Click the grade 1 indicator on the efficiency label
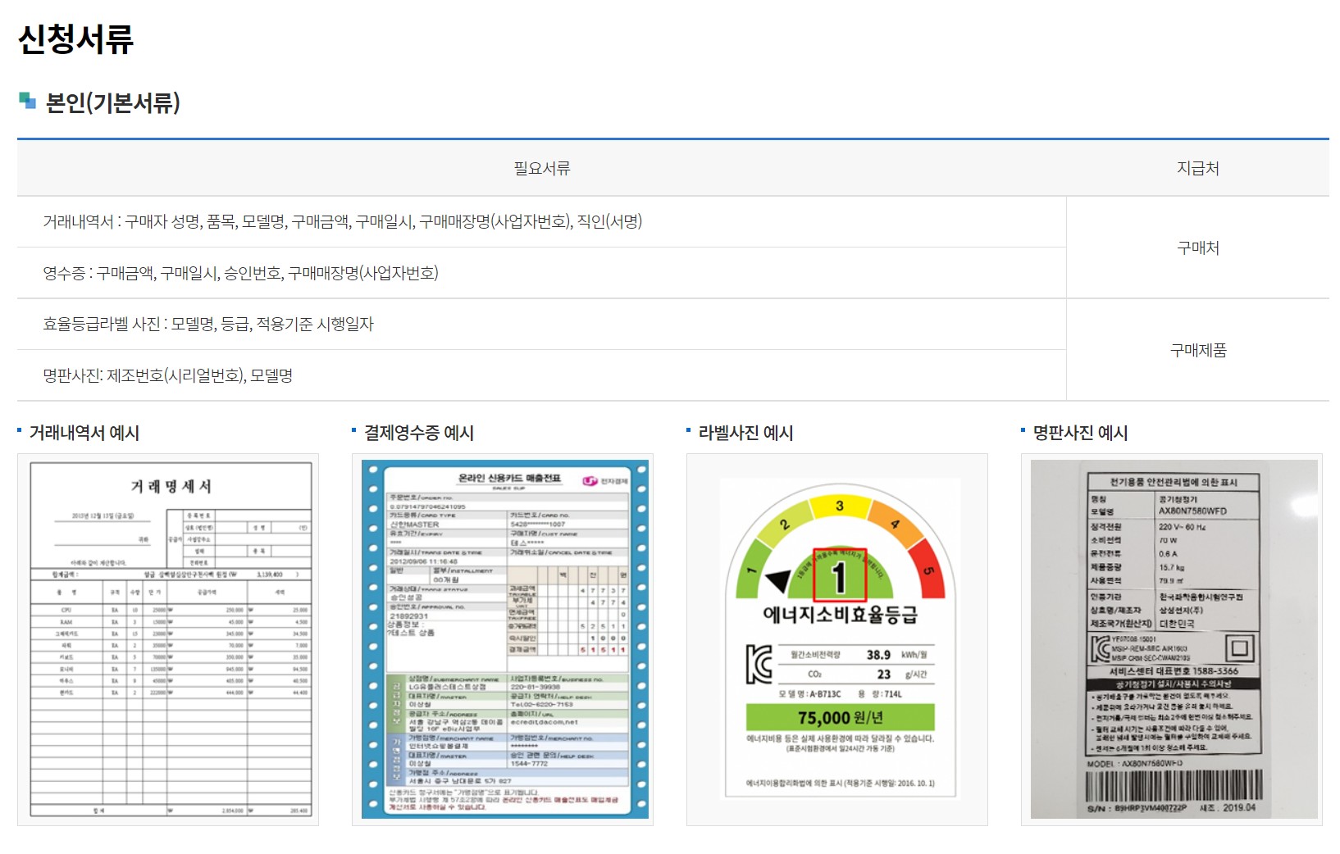1340x854 pixels. [x=840, y=575]
